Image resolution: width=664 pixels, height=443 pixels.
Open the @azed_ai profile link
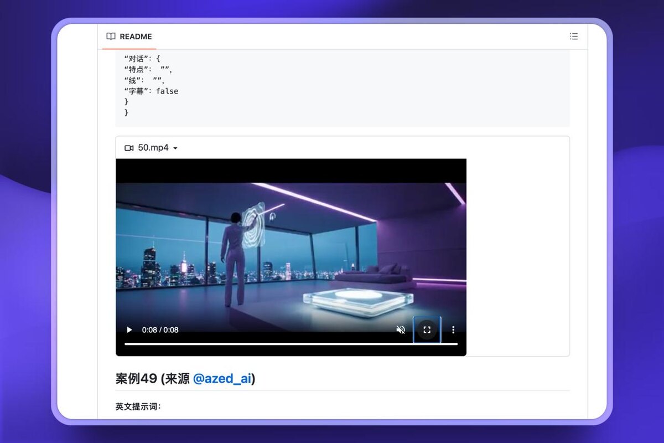pos(222,379)
